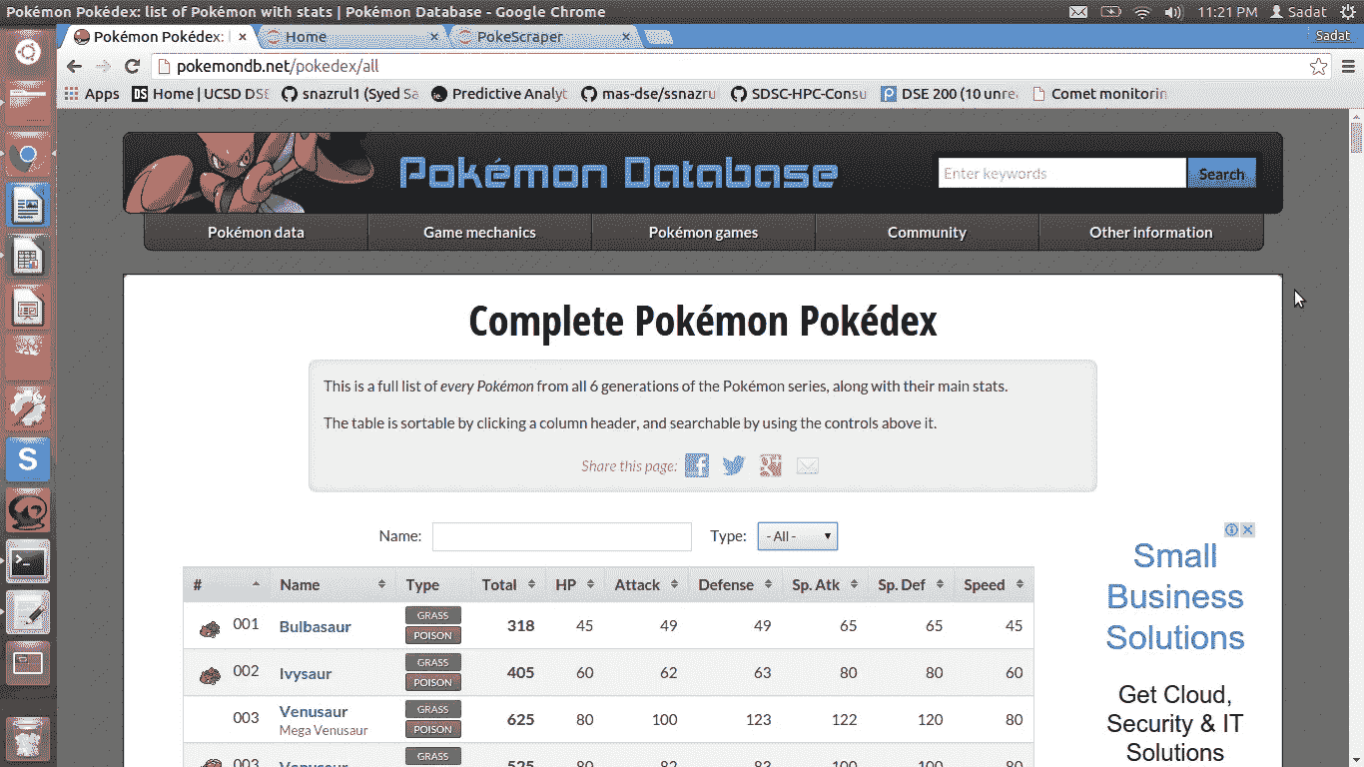The height and width of the screenshot is (767, 1364).
Task: Sort table by Attack column
Action: tap(646, 584)
